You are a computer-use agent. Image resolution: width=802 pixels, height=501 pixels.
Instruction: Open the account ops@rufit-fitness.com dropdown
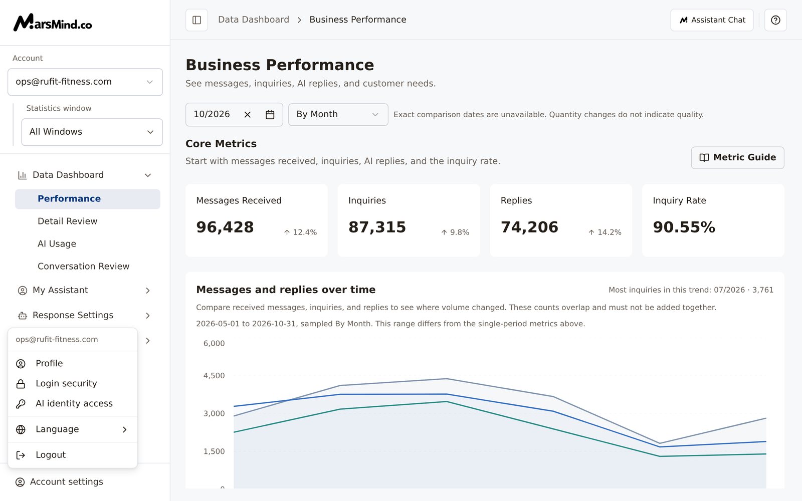pyautogui.click(x=85, y=82)
